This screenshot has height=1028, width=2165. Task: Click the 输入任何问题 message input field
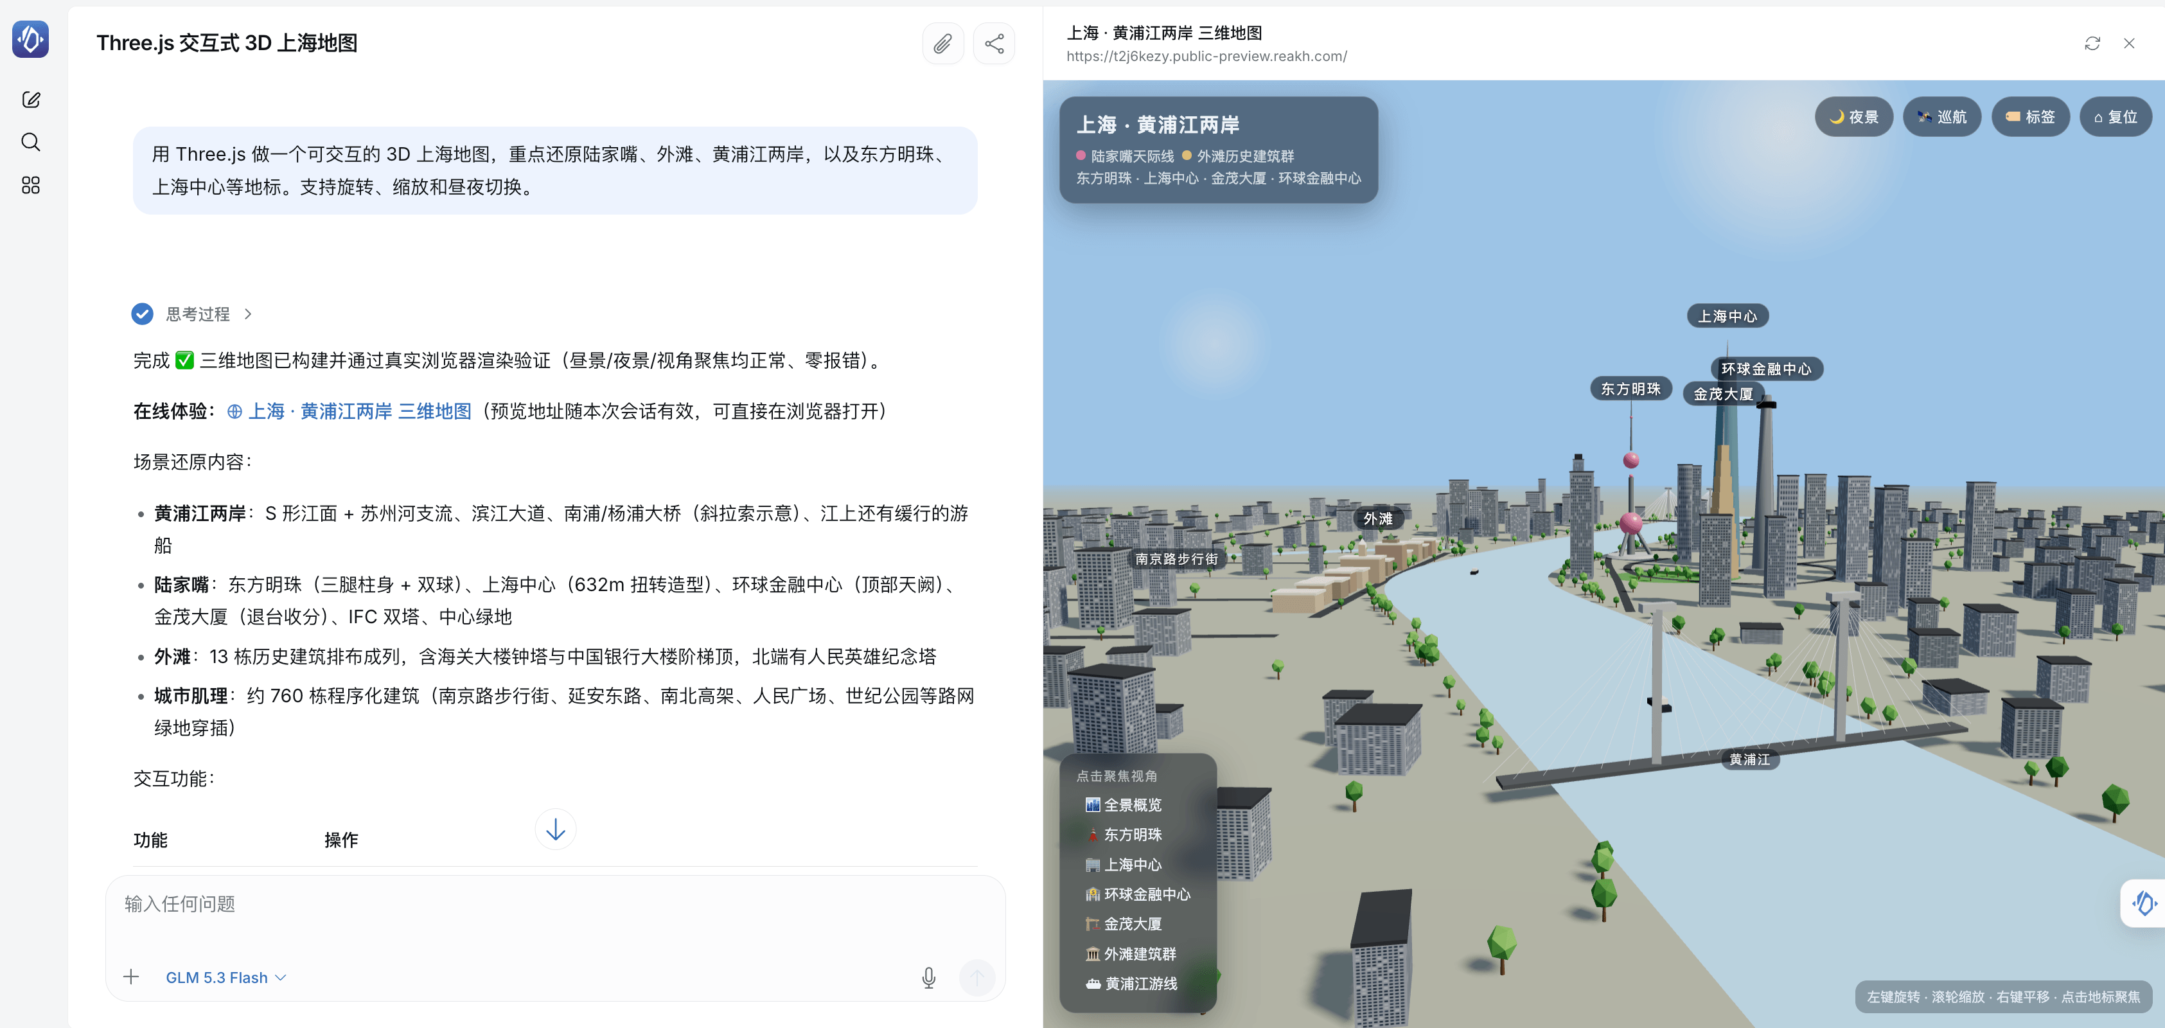point(554,905)
